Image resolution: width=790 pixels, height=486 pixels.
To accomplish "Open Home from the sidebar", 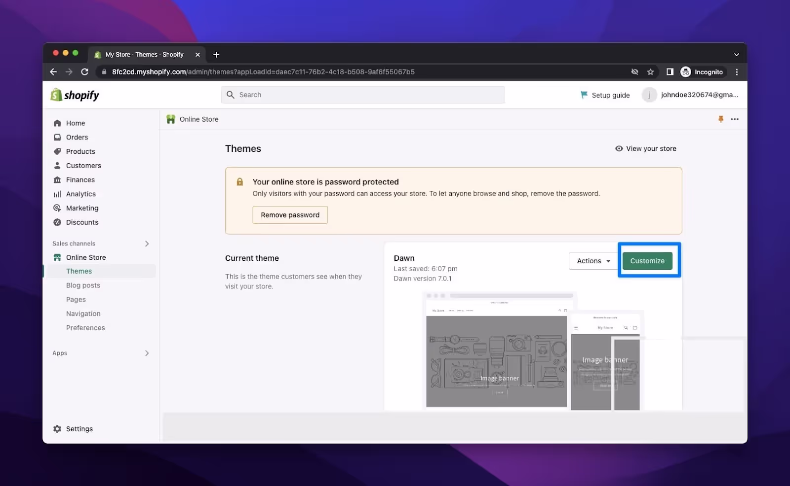I will [76, 123].
